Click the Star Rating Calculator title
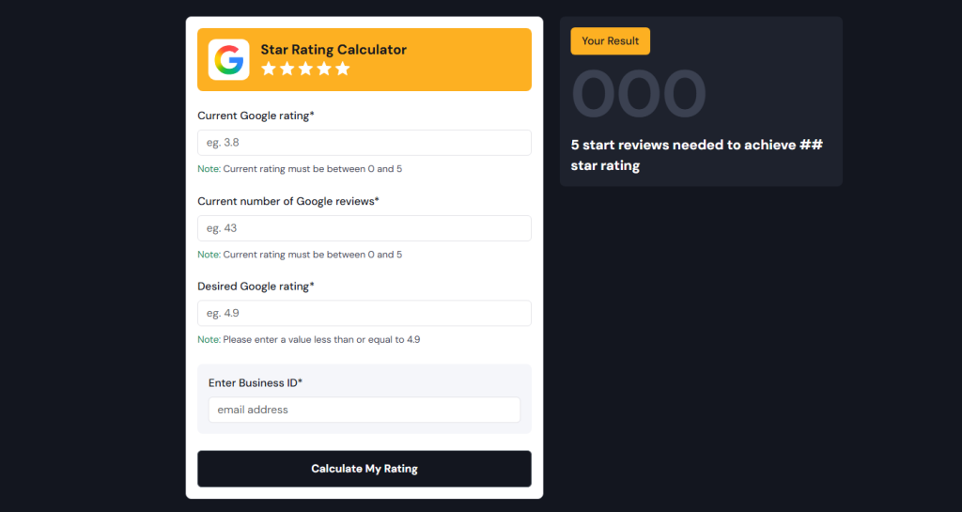Screen dimensions: 962x512 334,50
